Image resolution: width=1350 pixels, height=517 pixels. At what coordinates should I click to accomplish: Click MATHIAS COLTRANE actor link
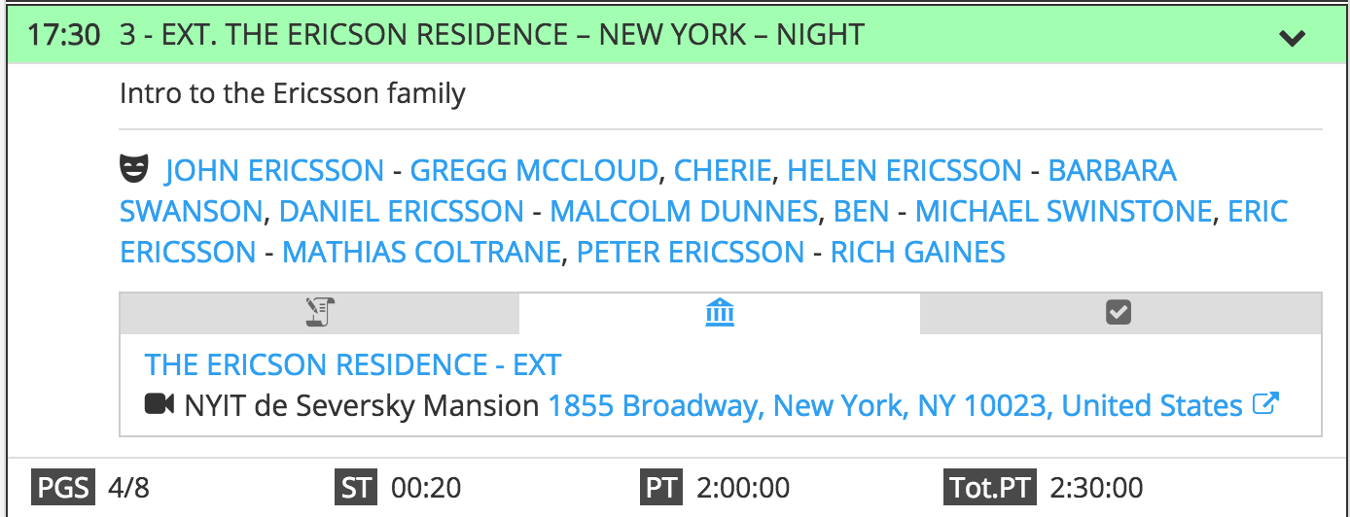point(422,253)
